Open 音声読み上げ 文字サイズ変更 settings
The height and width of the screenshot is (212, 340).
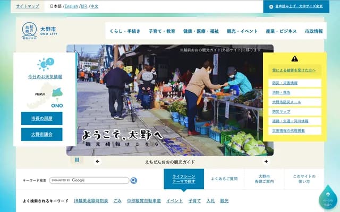(x=299, y=6)
